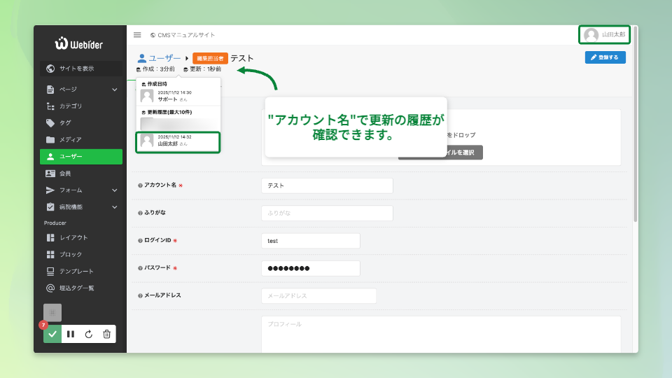This screenshot has width=672, height=378.
Task: Click the 編集担当者 role badge
Action: tap(210, 58)
